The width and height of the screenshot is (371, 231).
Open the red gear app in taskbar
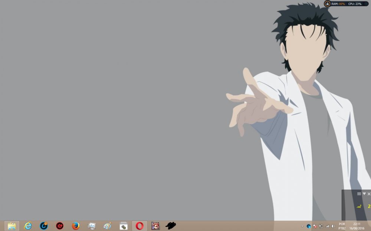pos(60,226)
